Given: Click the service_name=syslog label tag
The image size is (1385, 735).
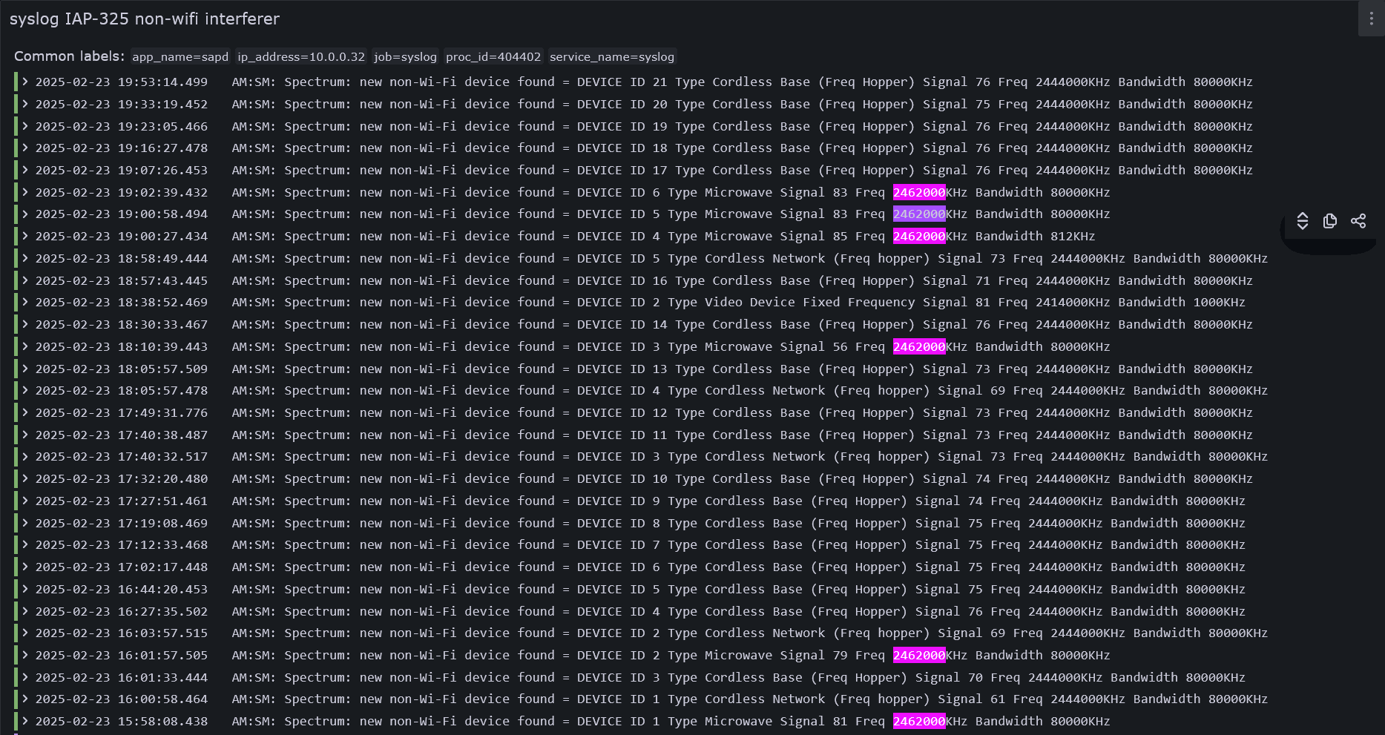Looking at the screenshot, I should (x=611, y=57).
